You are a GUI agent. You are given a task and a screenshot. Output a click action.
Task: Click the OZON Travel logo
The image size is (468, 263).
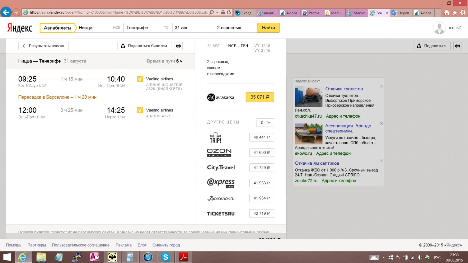coord(219,153)
